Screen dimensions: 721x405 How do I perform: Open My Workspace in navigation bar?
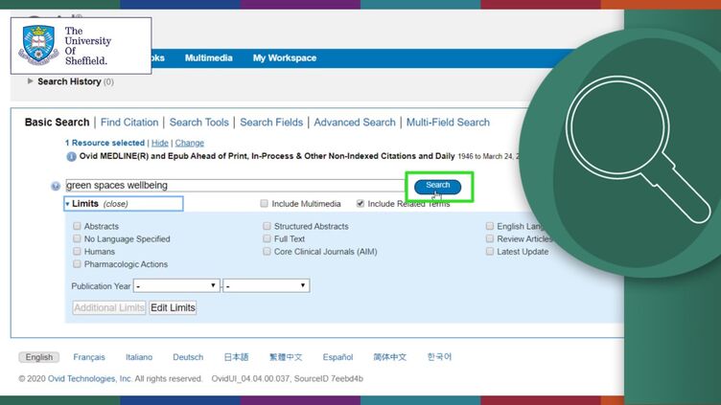285,57
